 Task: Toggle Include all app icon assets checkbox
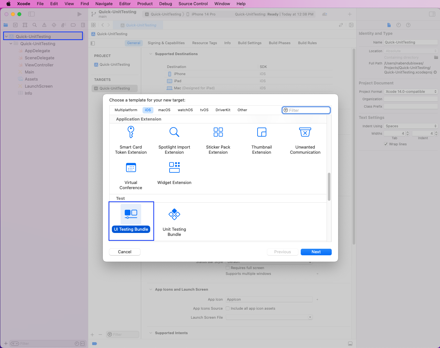[x=228, y=308]
